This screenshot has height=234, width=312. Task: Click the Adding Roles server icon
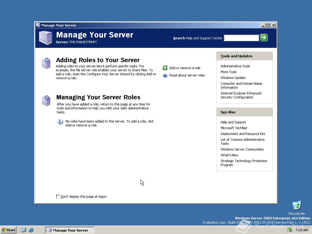[x=46, y=63]
